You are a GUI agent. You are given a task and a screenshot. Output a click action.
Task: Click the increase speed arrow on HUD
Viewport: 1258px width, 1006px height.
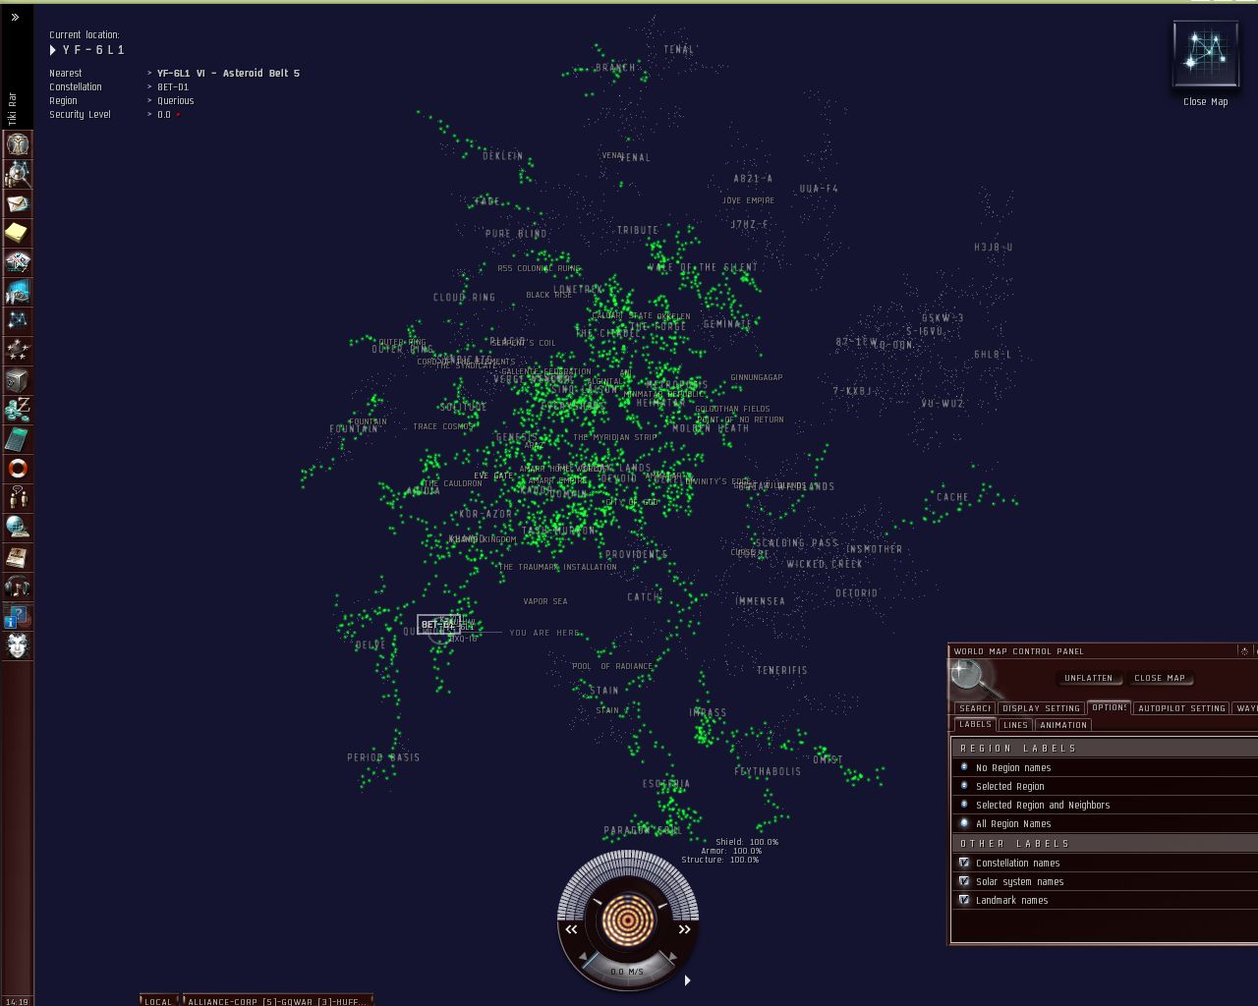pyautogui.click(x=672, y=957)
